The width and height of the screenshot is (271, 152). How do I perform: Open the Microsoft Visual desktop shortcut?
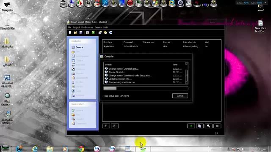7,81
